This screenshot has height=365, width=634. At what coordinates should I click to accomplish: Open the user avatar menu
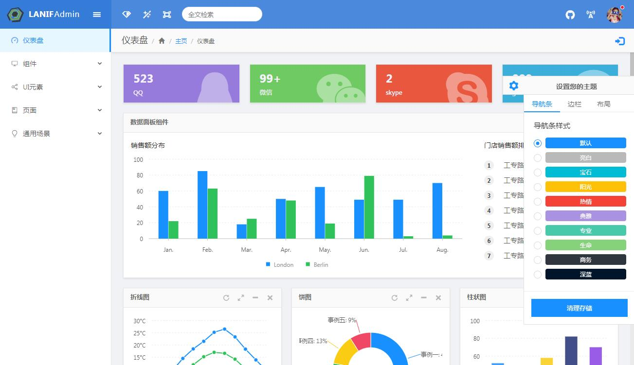coord(615,15)
